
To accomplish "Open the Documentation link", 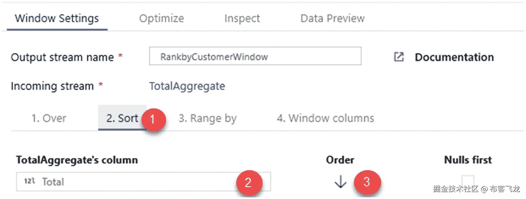I will coord(454,57).
